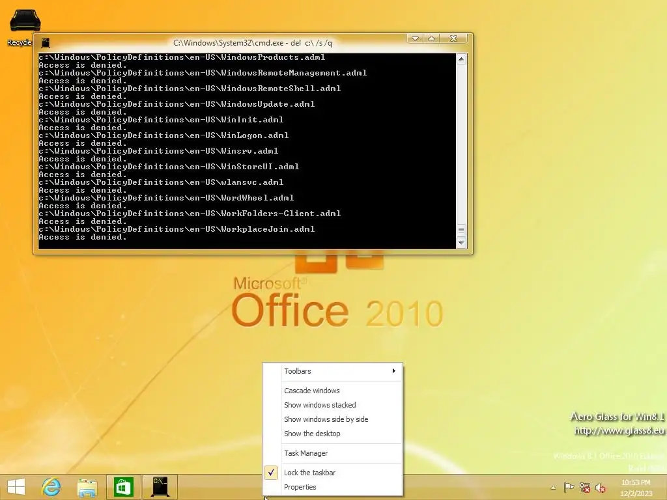The image size is (667, 500).
Task: Choose Cascade windows
Action: pos(333,391)
